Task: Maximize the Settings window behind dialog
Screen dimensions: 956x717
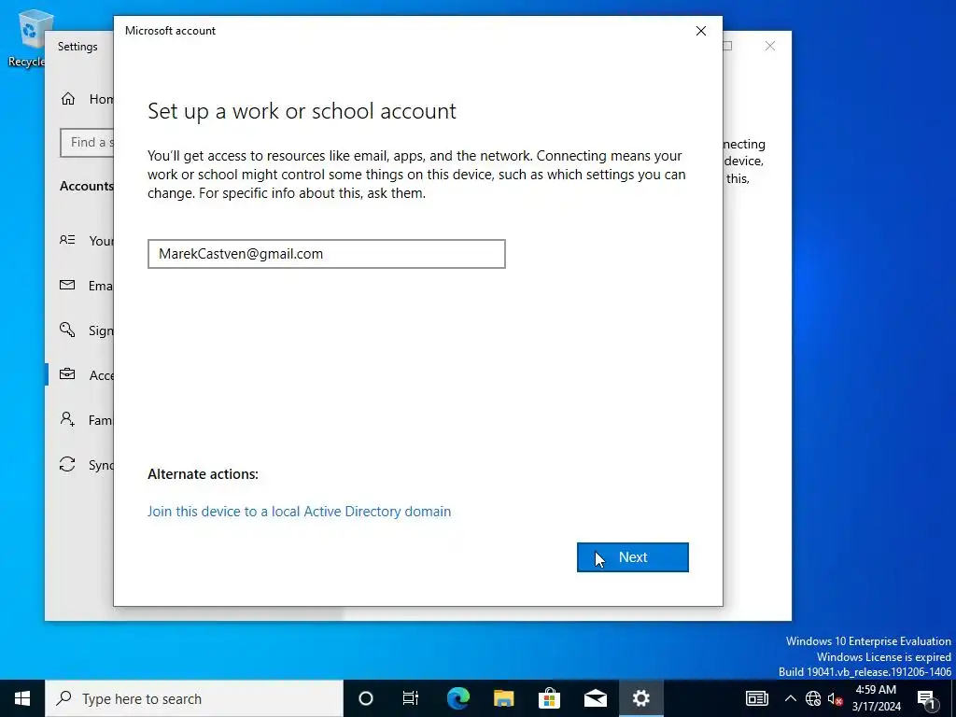Action: 728,46
